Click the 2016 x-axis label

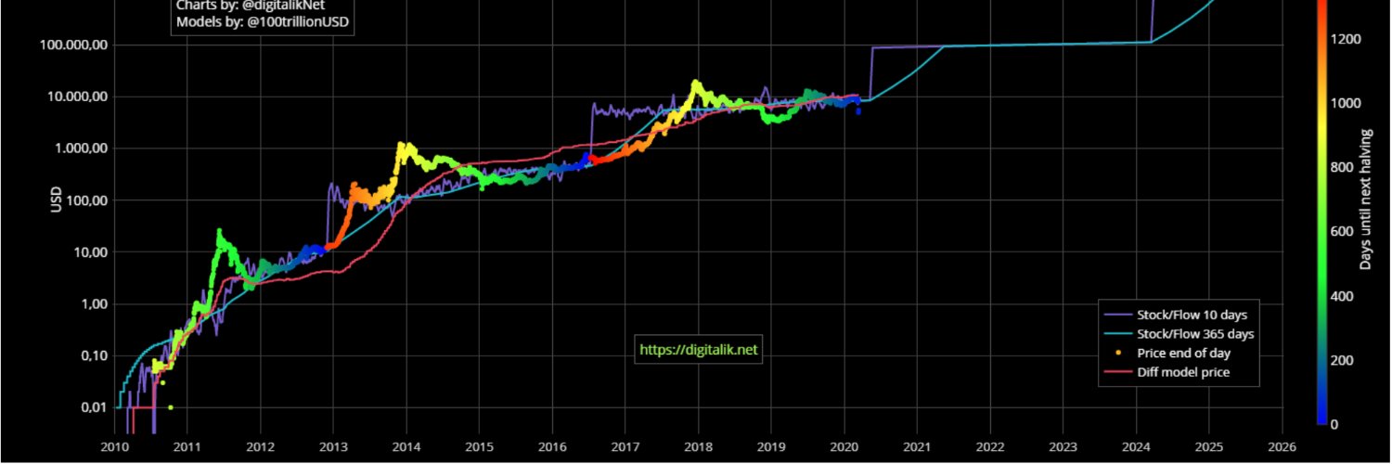point(552,448)
